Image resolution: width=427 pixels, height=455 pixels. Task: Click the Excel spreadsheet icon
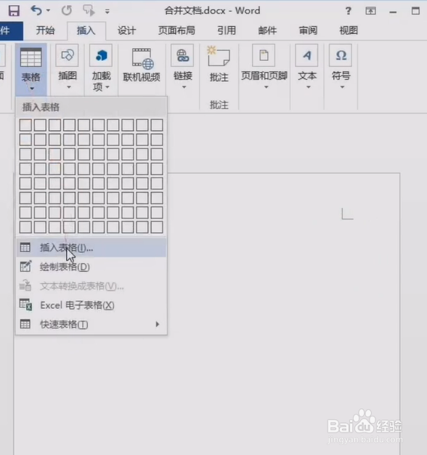click(25, 305)
